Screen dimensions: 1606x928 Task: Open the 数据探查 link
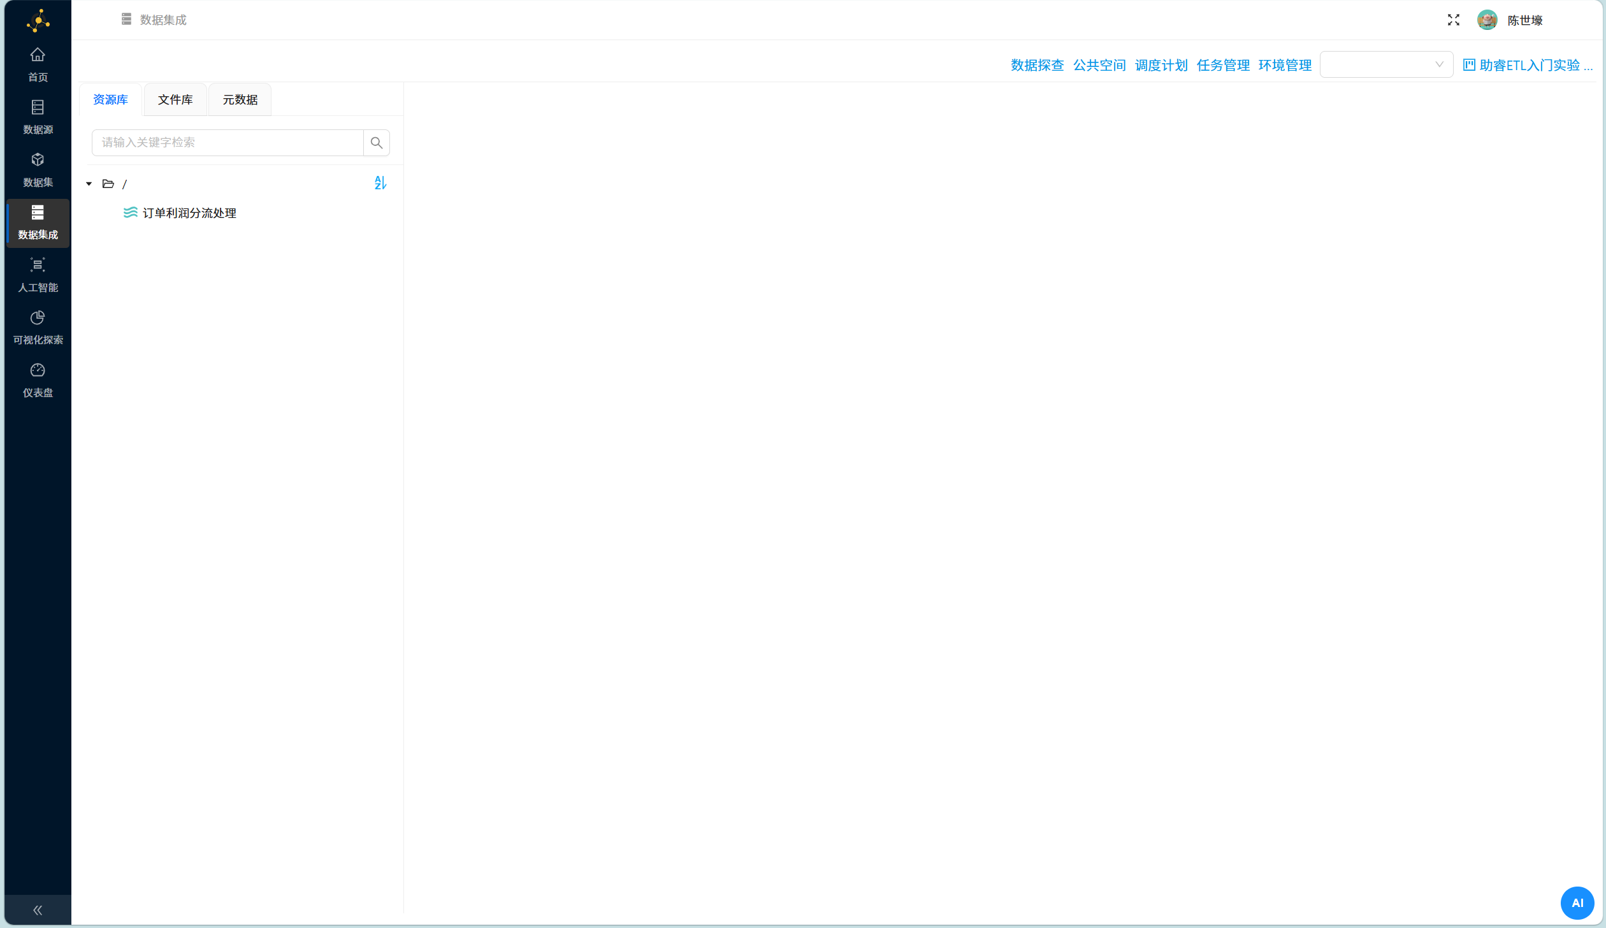pyautogui.click(x=1037, y=65)
